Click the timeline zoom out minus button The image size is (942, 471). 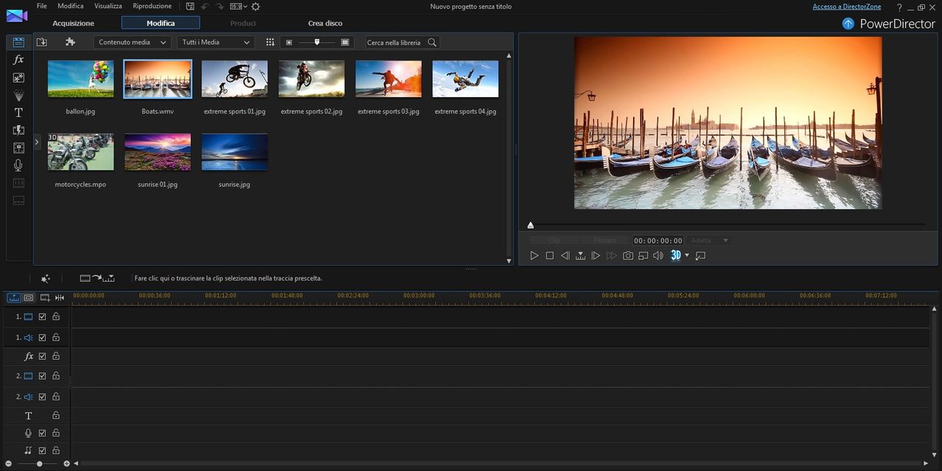8,464
